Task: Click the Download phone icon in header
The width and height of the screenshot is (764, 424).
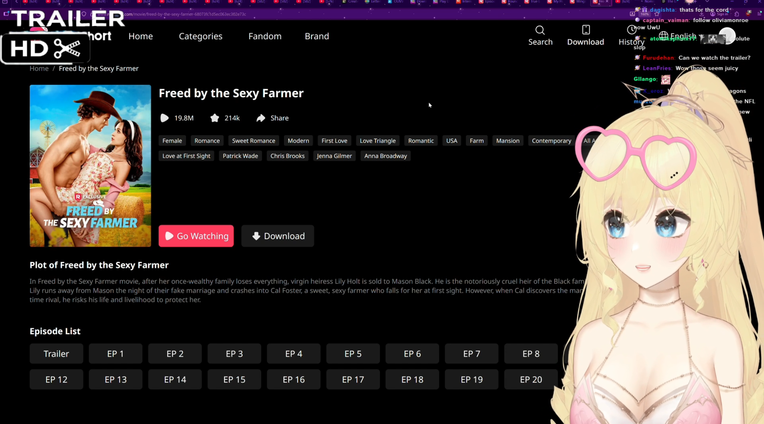Action: point(586,30)
